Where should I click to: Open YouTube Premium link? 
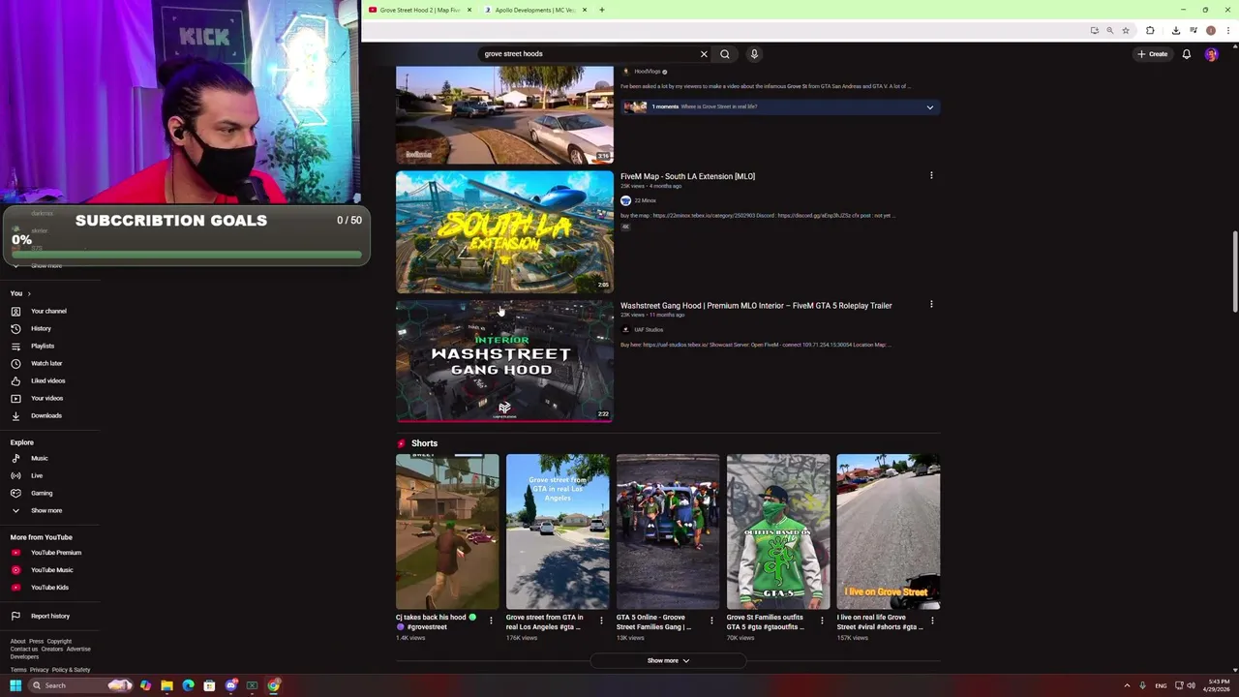point(55,553)
